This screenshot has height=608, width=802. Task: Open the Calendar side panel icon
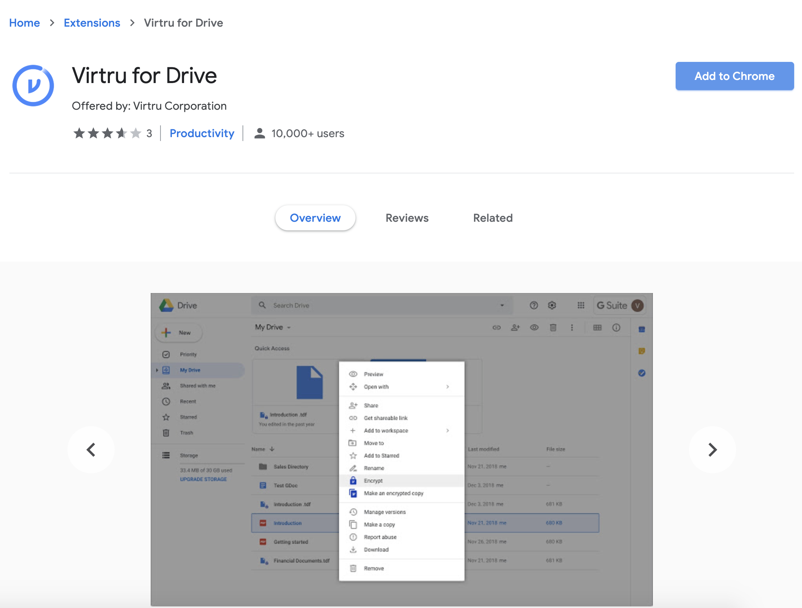[642, 329]
